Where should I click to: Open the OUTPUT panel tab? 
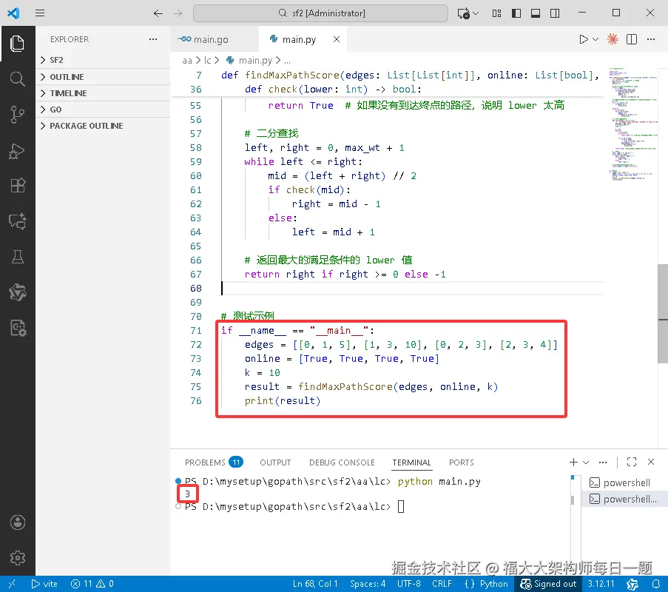(275, 462)
